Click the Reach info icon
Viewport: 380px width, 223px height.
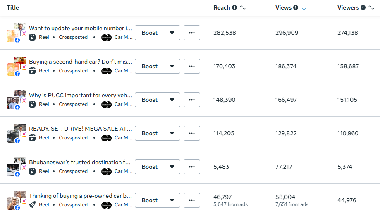coord(234,7)
